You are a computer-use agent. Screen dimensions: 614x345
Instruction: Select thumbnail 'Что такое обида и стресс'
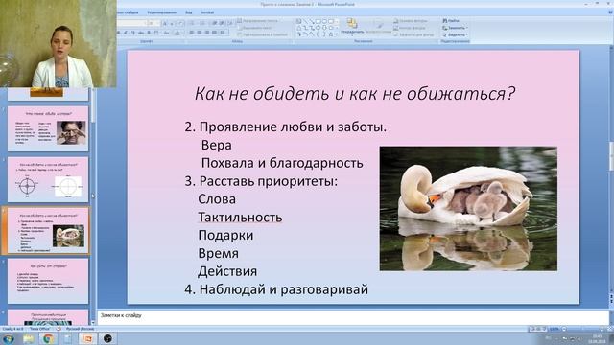tap(48, 128)
